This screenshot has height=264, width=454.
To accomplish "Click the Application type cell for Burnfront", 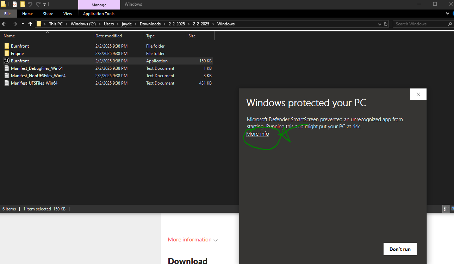I will (x=157, y=61).
